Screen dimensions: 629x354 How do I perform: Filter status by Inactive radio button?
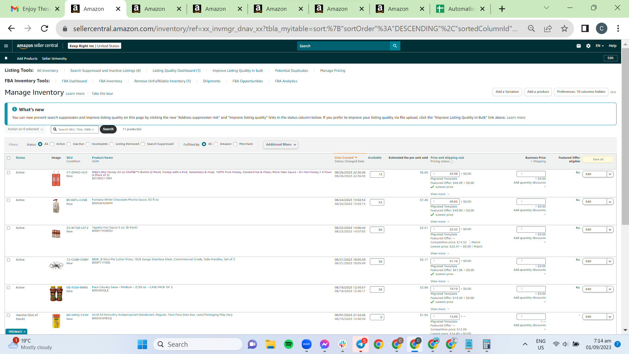coord(69,144)
